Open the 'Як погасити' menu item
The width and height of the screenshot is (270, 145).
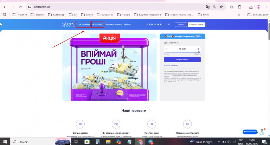click(97, 25)
